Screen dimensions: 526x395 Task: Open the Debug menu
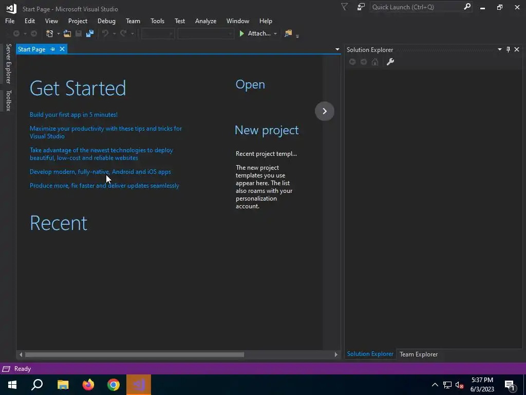(106, 21)
